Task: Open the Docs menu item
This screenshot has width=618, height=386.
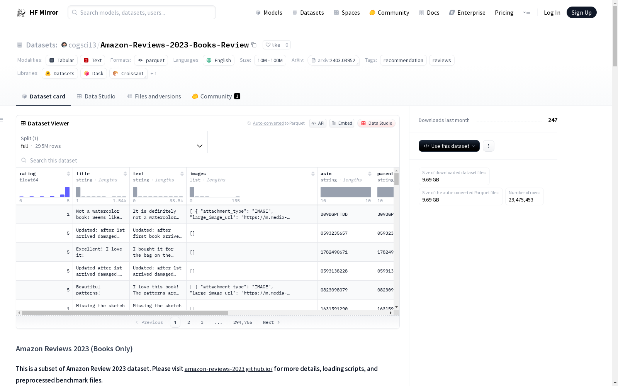Action: [429, 12]
